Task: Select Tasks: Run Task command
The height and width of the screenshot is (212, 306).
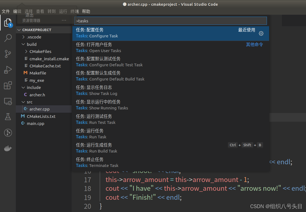Action: click(x=171, y=134)
